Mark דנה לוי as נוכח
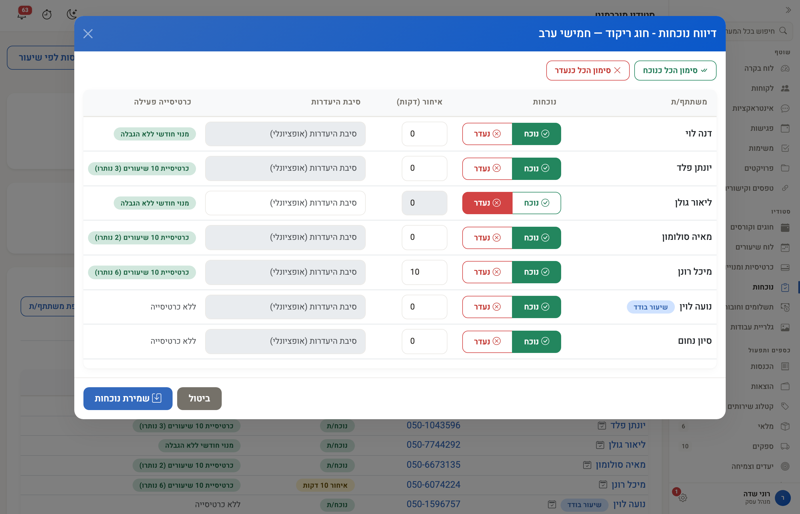 tap(536, 134)
